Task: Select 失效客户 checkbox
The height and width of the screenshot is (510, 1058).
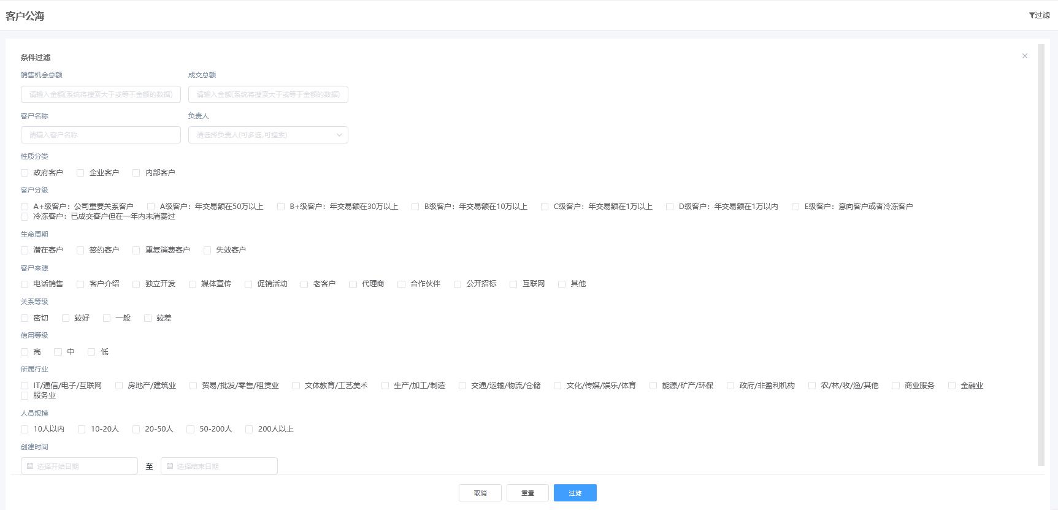Action: [x=207, y=250]
